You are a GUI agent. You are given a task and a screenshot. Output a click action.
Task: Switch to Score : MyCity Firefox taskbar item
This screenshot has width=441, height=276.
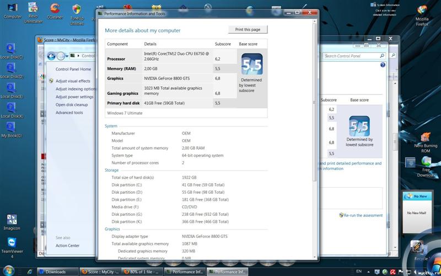tap(100, 272)
